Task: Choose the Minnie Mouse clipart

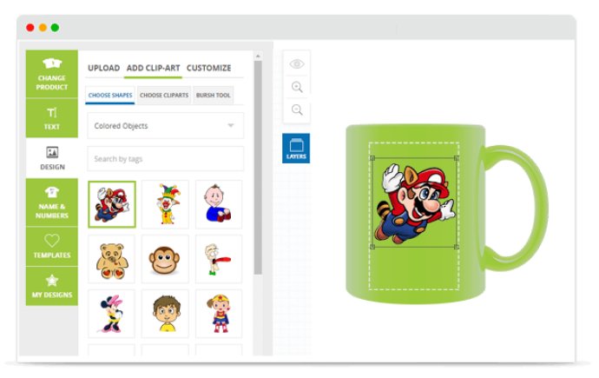Action: [x=111, y=314]
